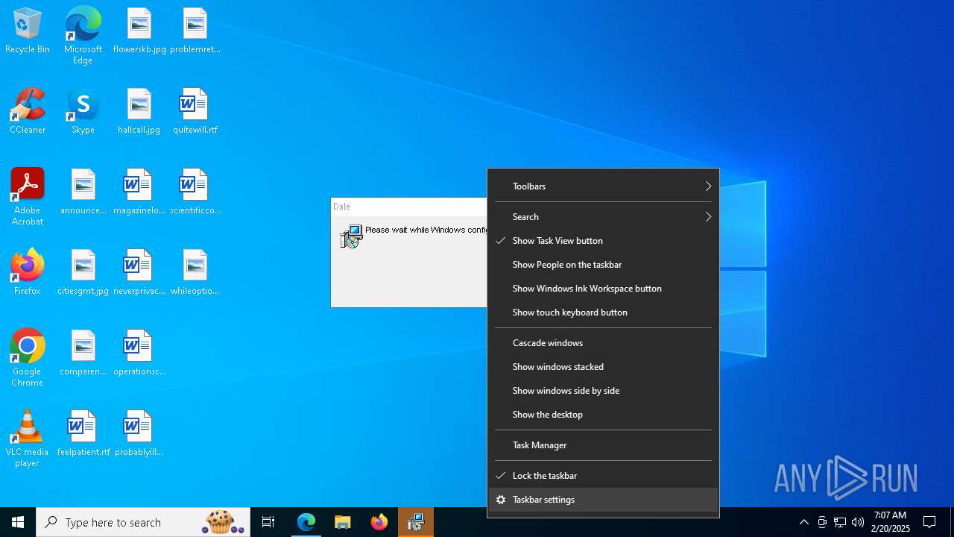
Task: Click the taskbar search box
Action: [143, 522]
